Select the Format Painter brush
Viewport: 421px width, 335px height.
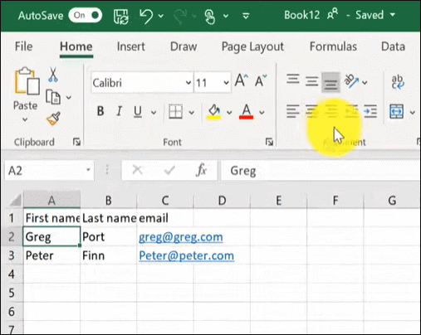point(53,119)
